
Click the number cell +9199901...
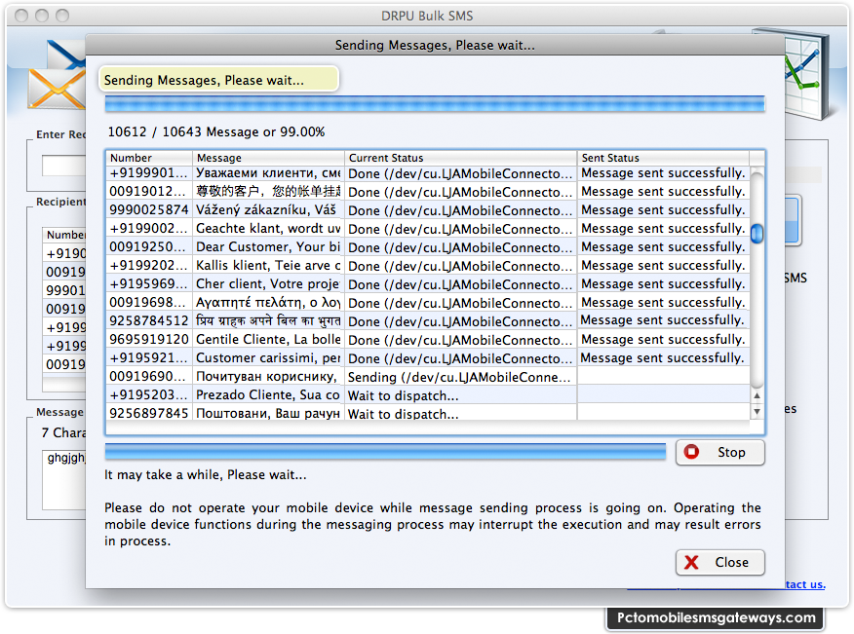(x=149, y=173)
